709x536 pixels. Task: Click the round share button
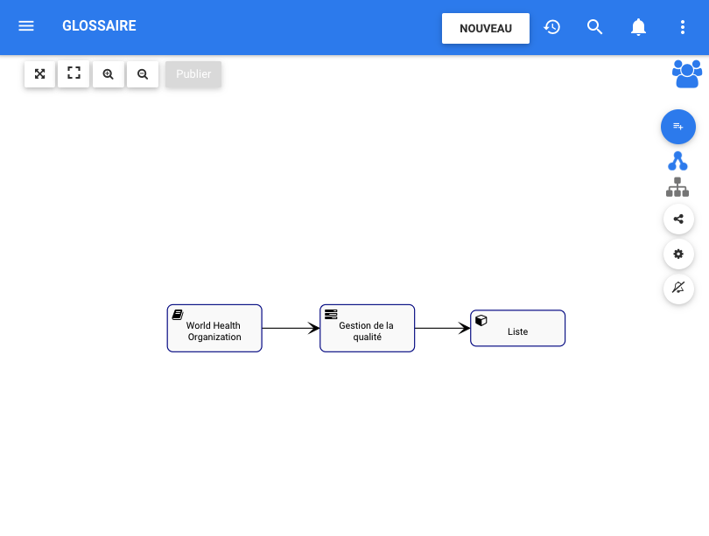(678, 219)
